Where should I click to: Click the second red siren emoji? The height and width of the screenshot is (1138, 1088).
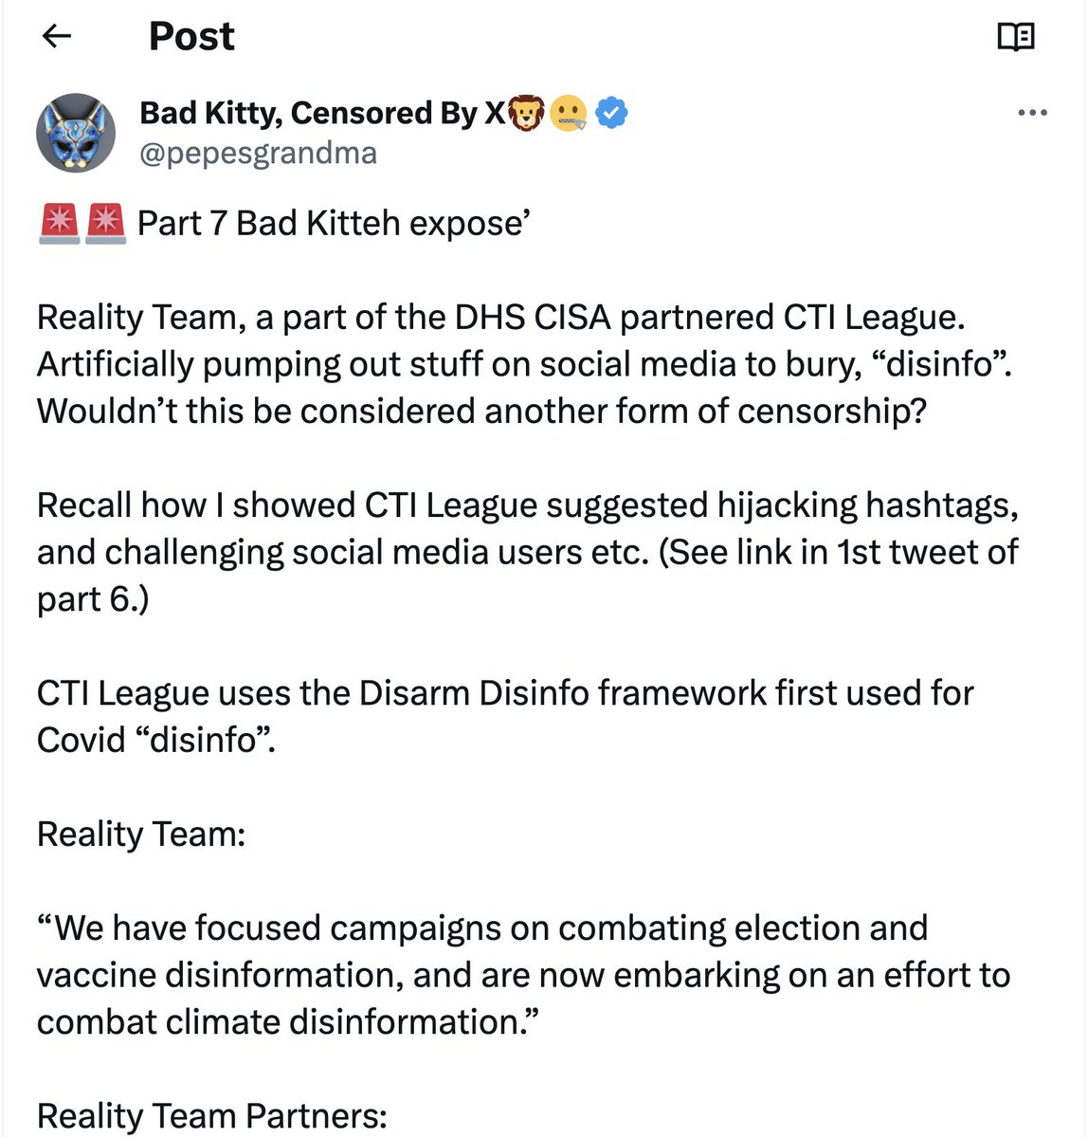pyautogui.click(x=105, y=224)
